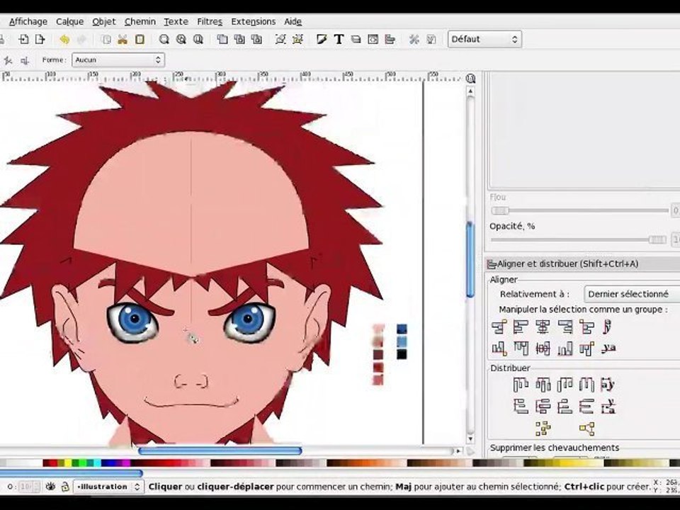Align top edges of selected objects

[x=521, y=348]
